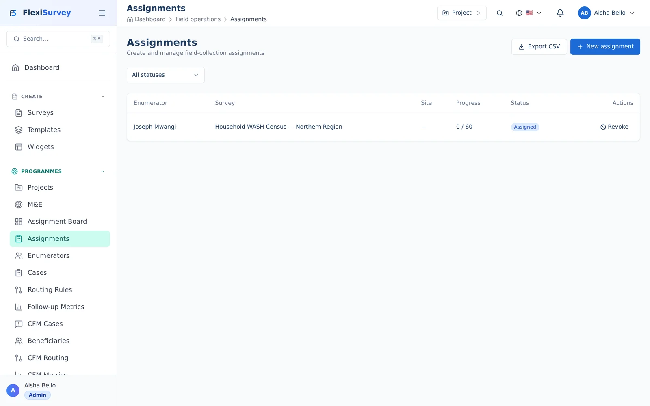Click the Assigned status badge
650x406 pixels.
pyautogui.click(x=525, y=127)
